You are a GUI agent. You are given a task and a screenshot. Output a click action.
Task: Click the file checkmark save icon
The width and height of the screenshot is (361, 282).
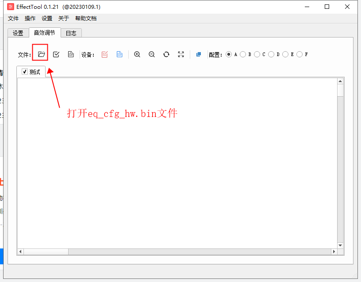56,54
